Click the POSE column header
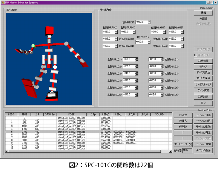The image size is (218, 171). tap(71, 115)
